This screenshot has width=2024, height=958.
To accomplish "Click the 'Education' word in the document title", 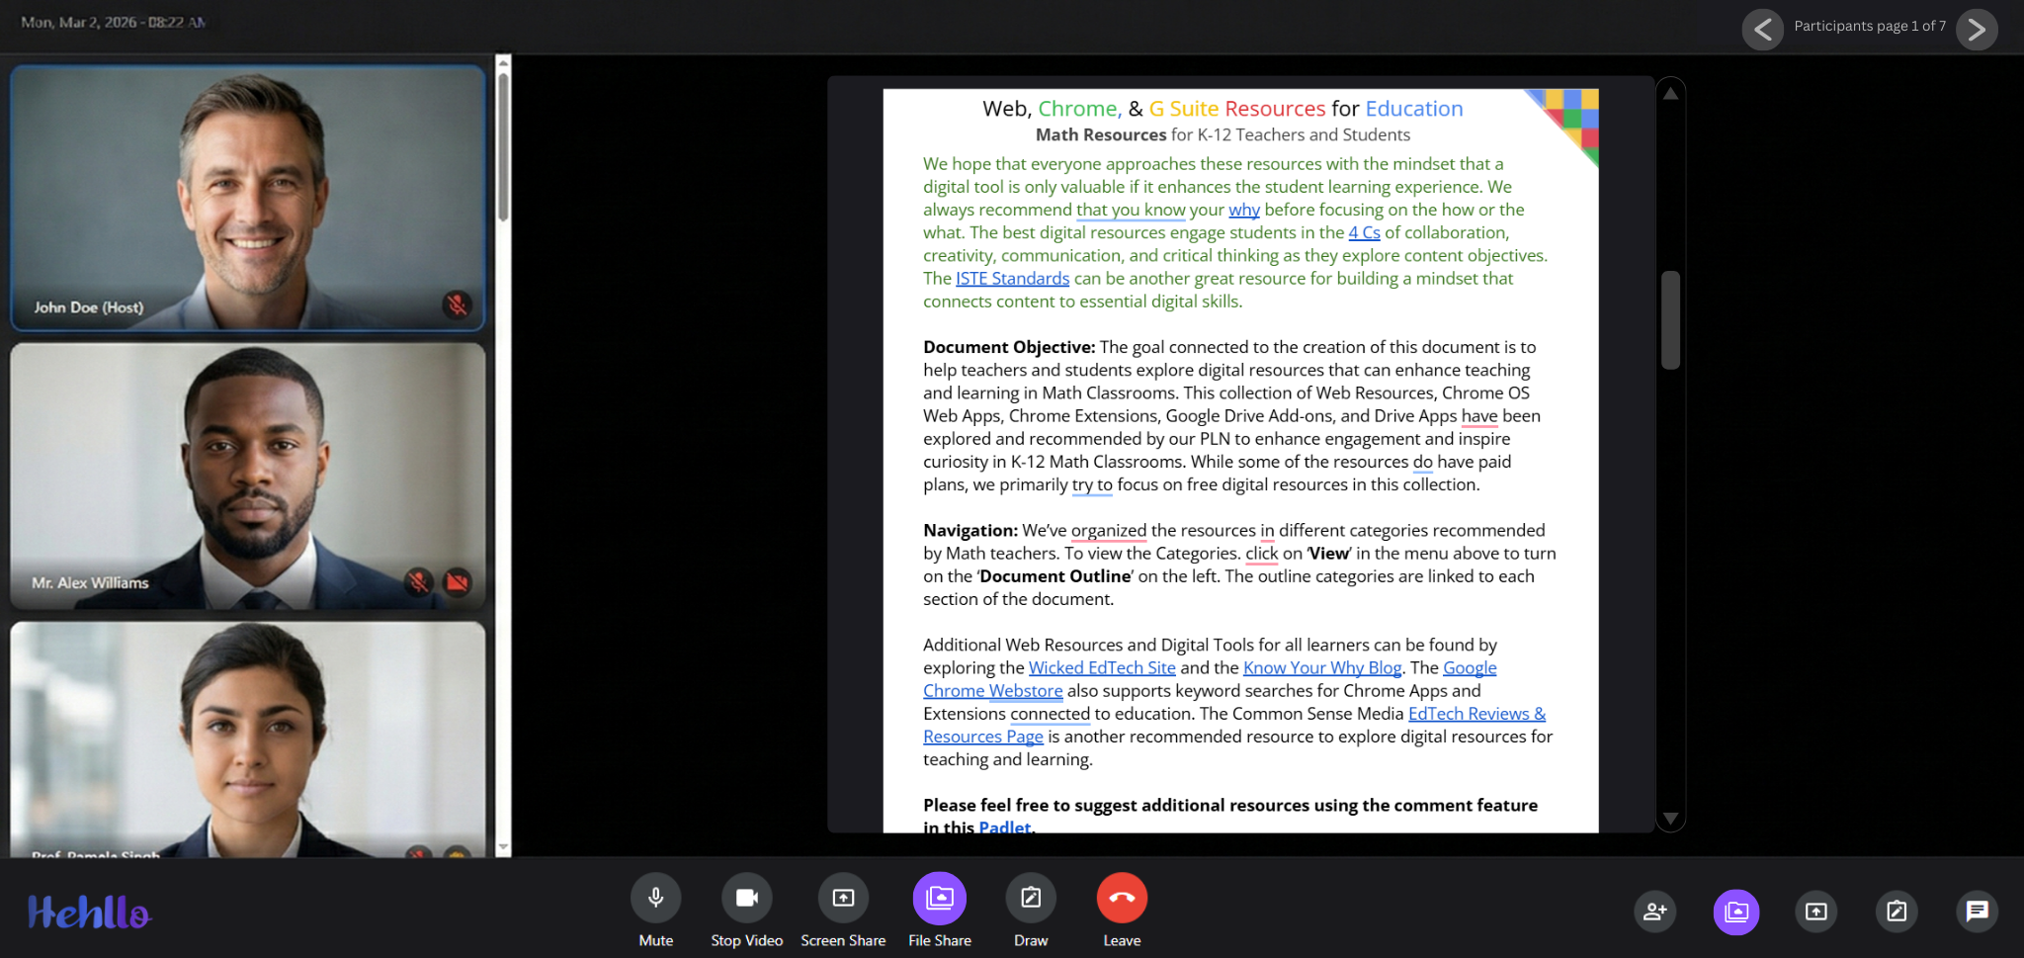I will (1414, 109).
